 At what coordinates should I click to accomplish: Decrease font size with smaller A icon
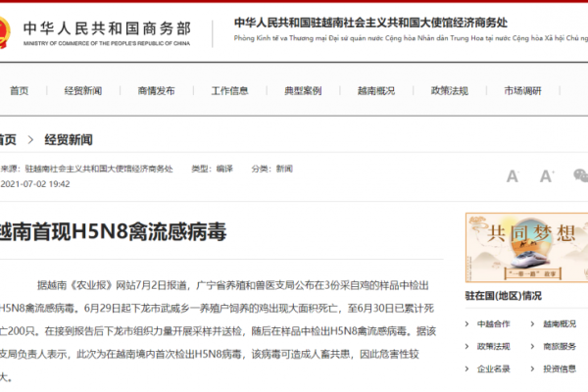pyautogui.click(x=513, y=176)
